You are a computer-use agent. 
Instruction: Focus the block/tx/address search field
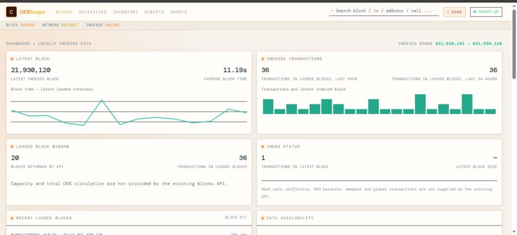[384, 11]
